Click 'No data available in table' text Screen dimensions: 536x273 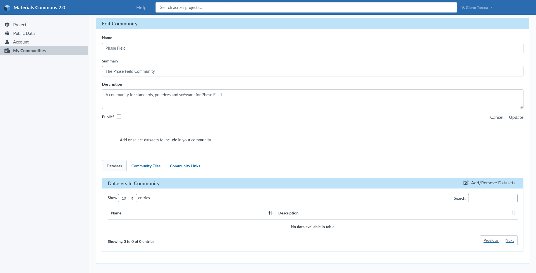[312, 227]
